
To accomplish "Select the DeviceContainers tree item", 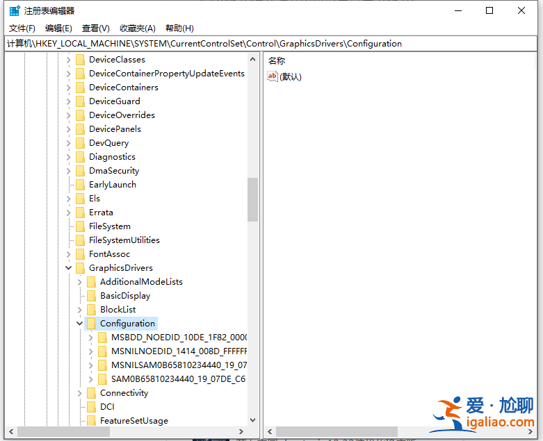I will (x=124, y=88).
